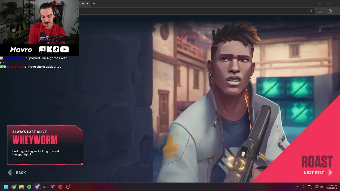Click the WHEYWORM player name
The height and width of the screenshot is (191, 340).
[35, 140]
